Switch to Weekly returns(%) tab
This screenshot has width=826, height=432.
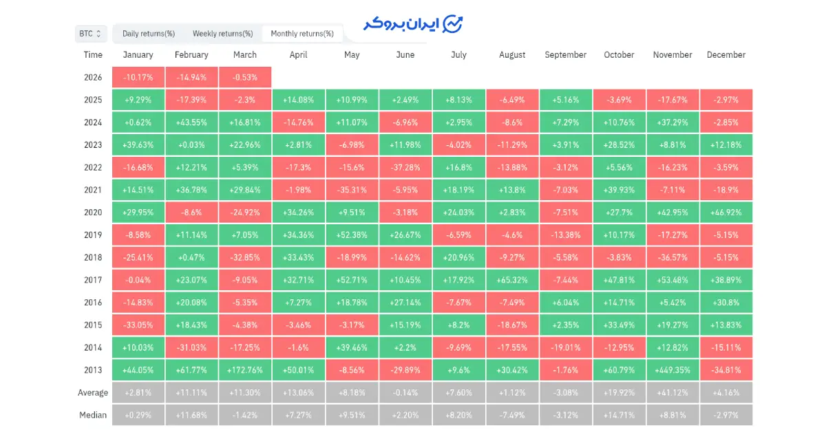click(222, 33)
